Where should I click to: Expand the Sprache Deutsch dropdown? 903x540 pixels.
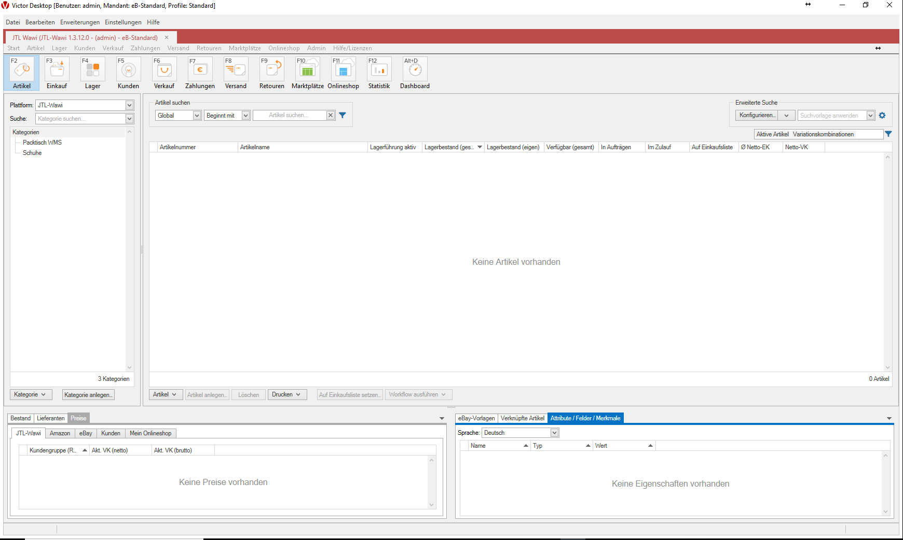[554, 433]
